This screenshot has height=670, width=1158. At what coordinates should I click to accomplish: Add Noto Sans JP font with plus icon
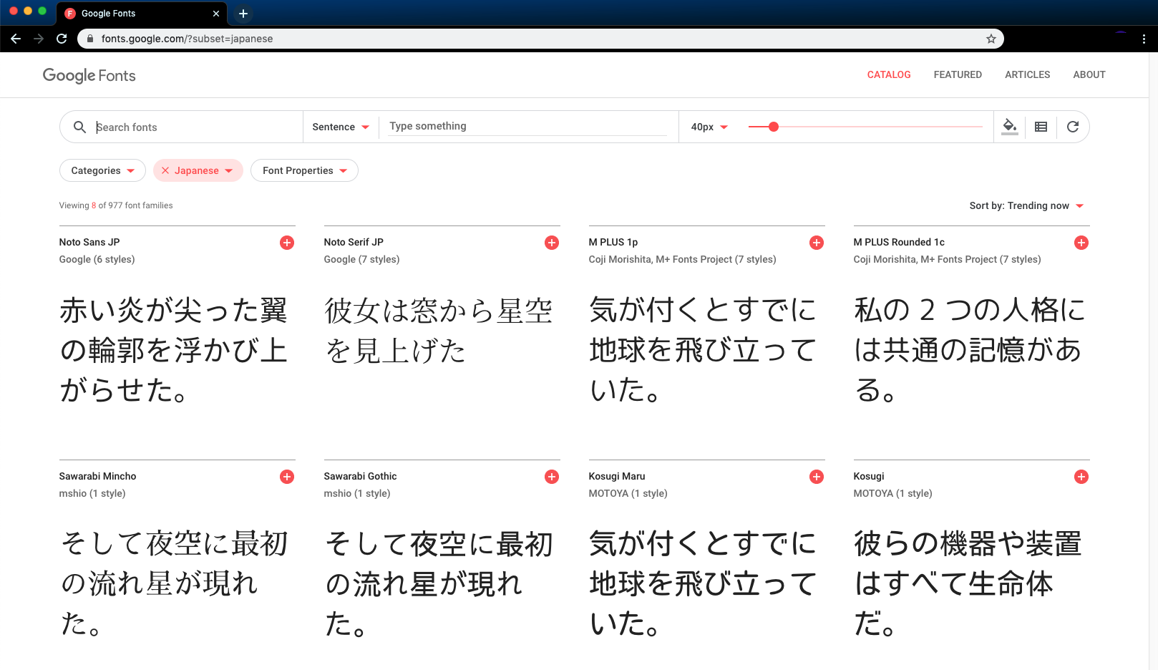(287, 243)
